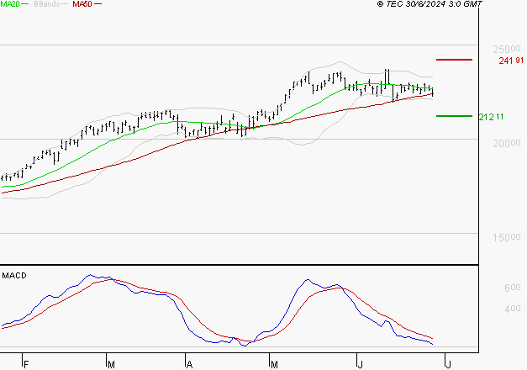Click the MACD panel label

click(14, 276)
